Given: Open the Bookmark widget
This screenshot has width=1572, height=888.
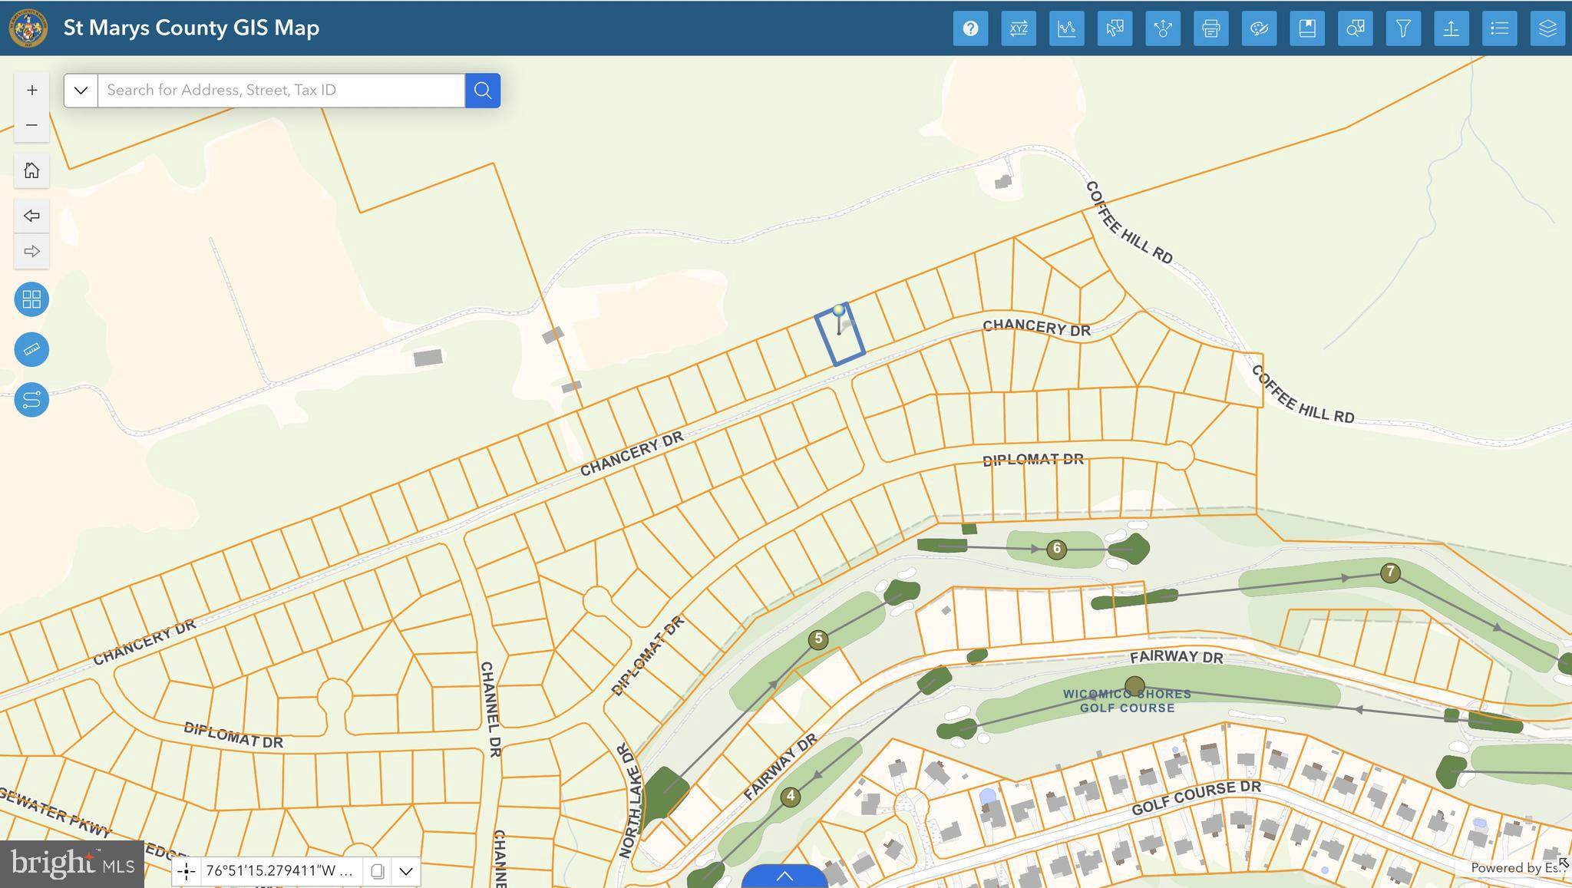Looking at the screenshot, I should click(x=1307, y=28).
